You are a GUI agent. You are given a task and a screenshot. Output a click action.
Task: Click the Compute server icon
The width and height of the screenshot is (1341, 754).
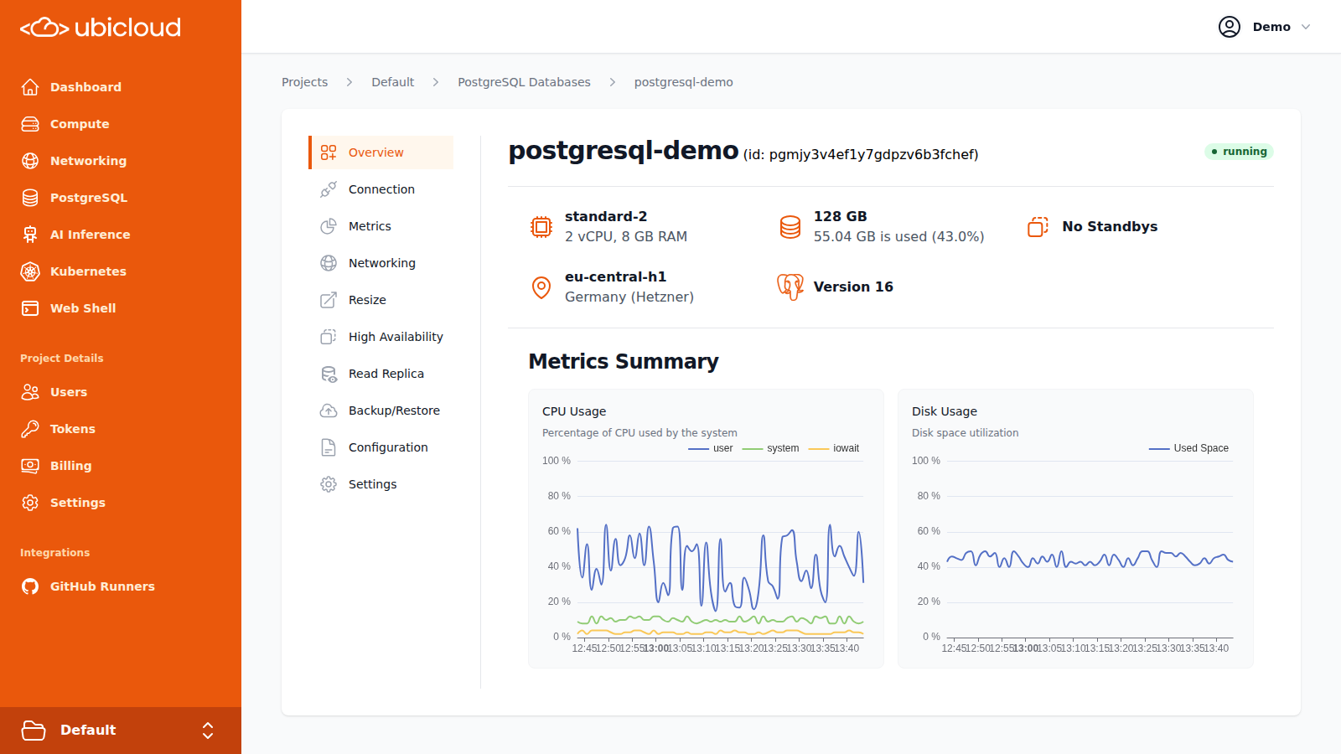tap(30, 124)
